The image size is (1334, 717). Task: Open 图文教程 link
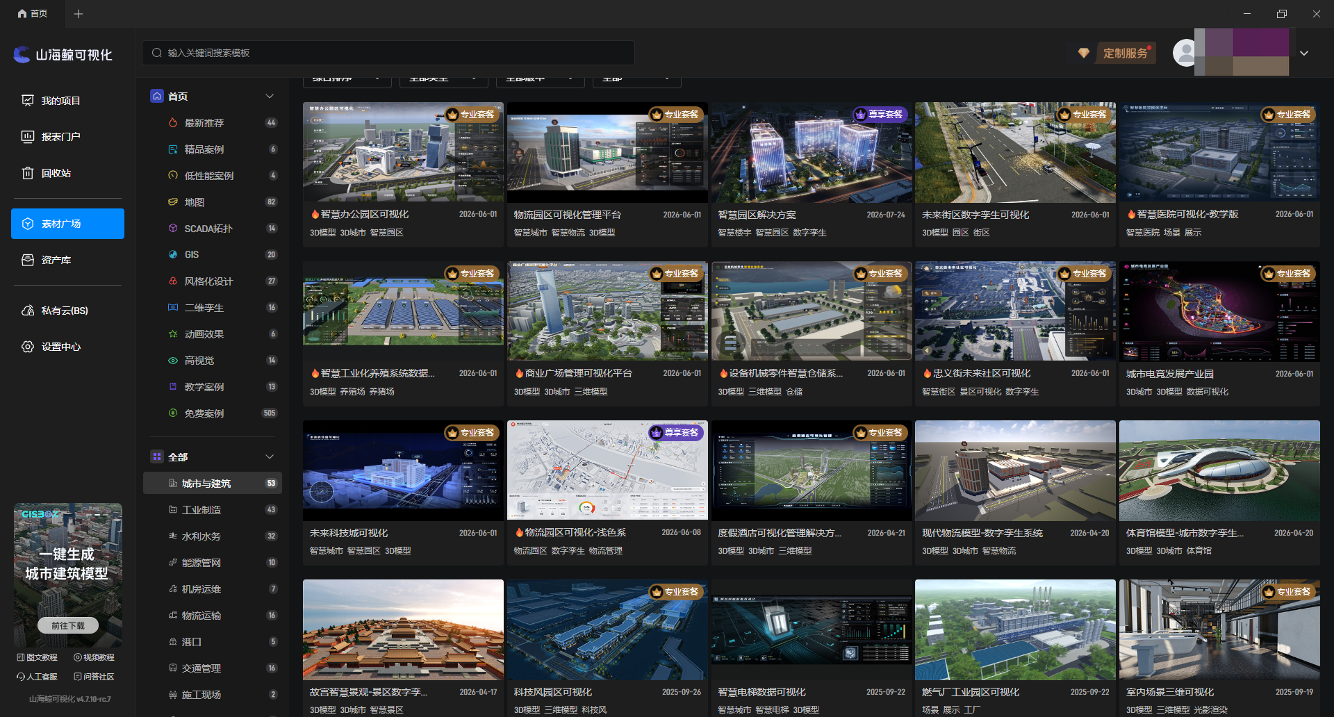38,657
